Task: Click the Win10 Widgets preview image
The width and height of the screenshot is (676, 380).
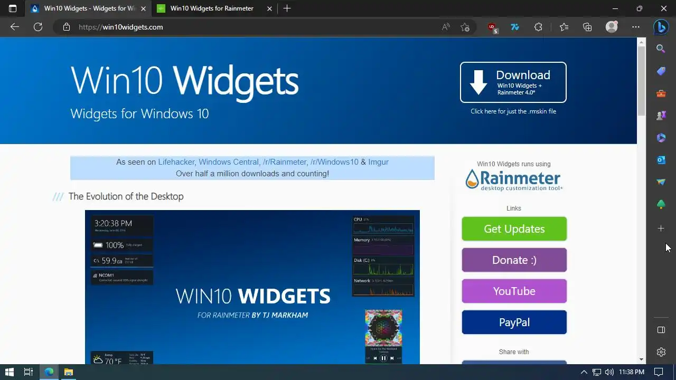Action: pyautogui.click(x=252, y=287)
